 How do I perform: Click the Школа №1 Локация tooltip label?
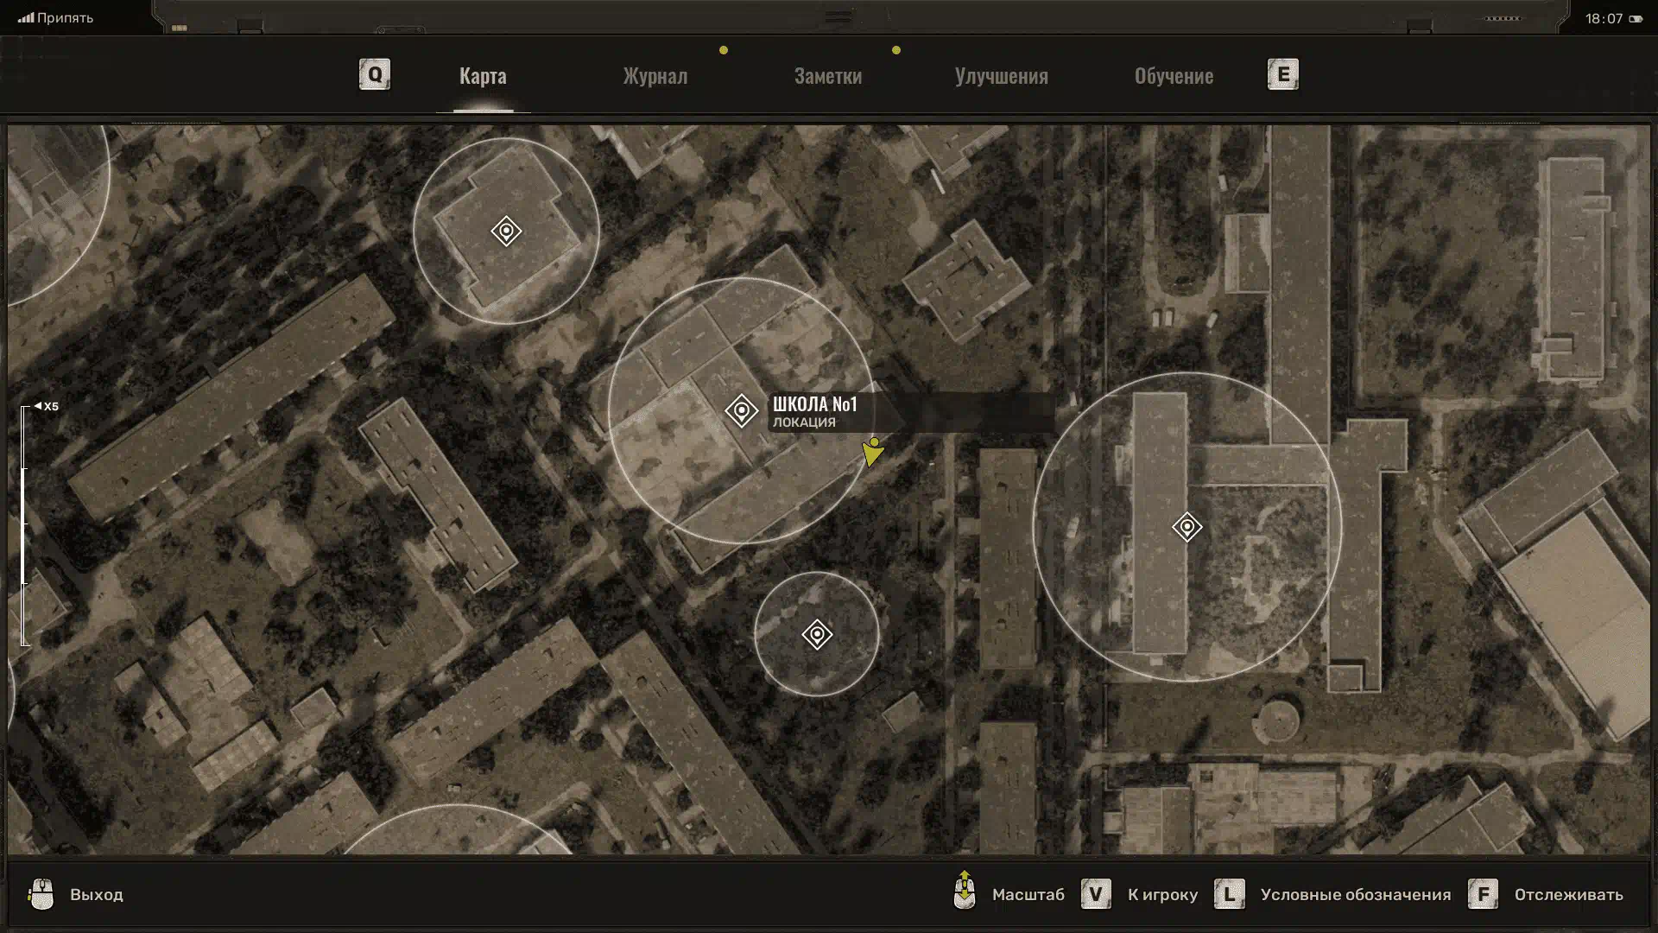(814, 412)
